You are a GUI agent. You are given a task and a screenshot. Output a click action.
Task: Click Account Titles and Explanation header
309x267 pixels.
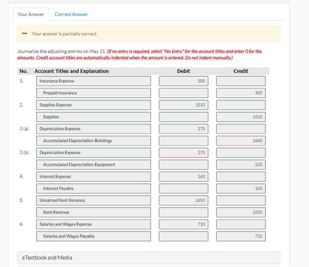[72, 71]
